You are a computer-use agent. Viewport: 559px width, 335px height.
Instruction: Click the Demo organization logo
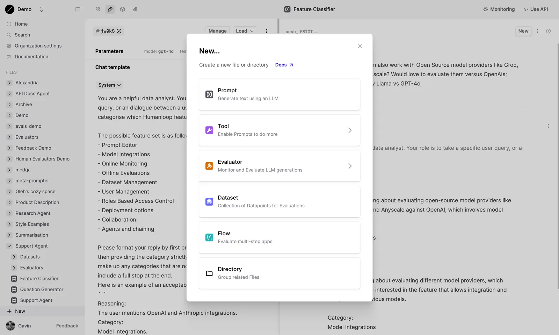10,9
